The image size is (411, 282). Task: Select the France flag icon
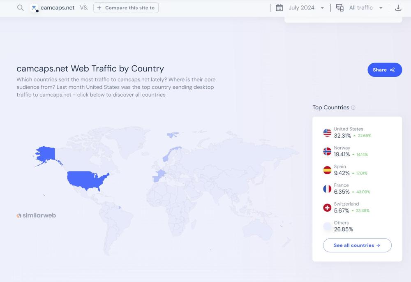pyautogui.click(x=327, y=189)
